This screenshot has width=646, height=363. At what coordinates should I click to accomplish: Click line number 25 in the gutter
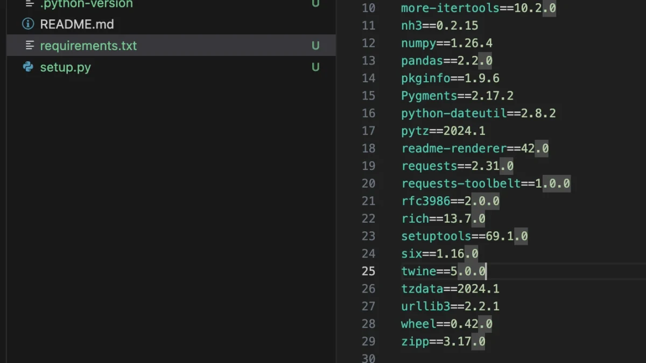point(368,271)
